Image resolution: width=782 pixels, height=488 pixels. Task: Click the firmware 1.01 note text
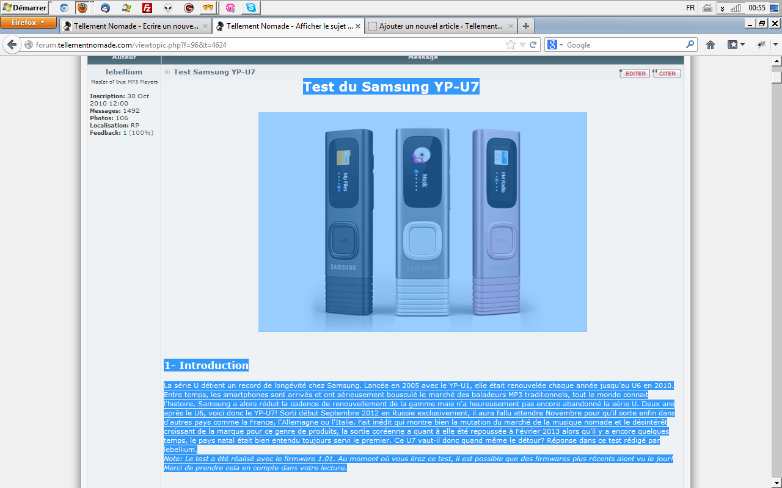pos(418,463)
